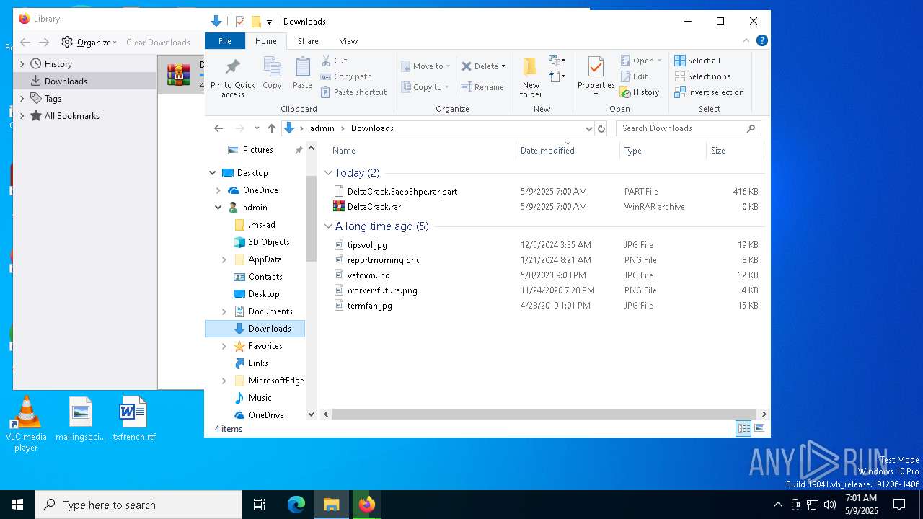
Task: Sort by the Type column header
Action: [x=663, y=151]
